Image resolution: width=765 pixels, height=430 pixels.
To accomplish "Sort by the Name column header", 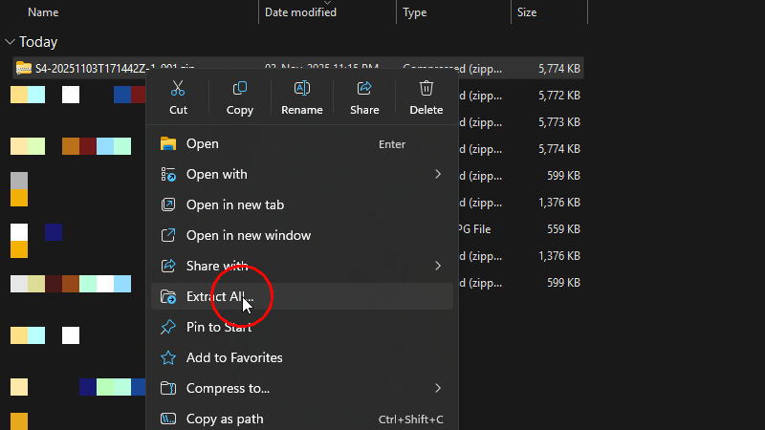I will tap(44, 12).
